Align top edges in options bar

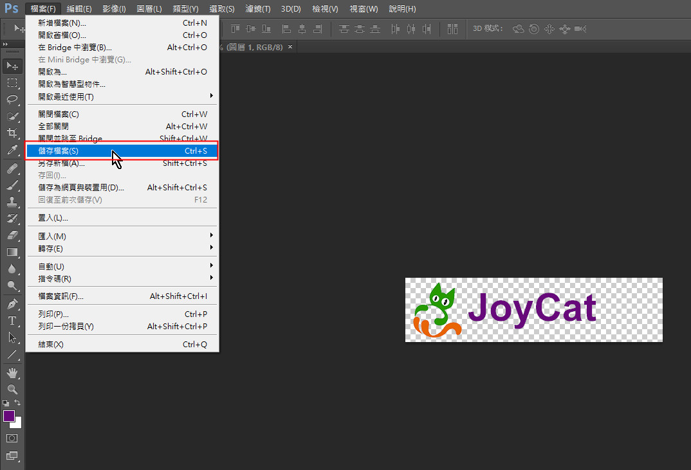(x=235, y=29)
